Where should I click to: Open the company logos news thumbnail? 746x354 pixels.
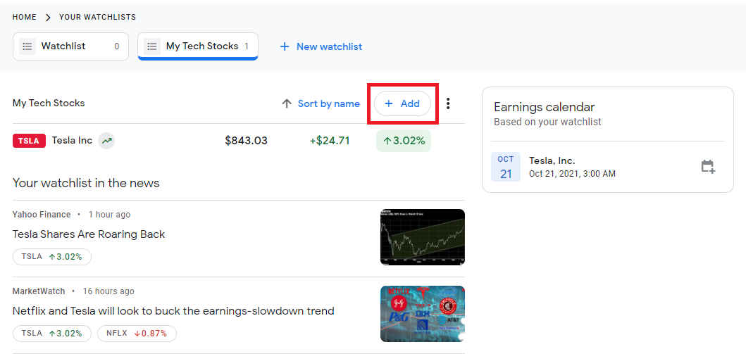pos(423,314)
